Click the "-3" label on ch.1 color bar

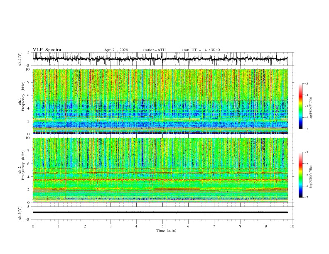coord(306,83)
